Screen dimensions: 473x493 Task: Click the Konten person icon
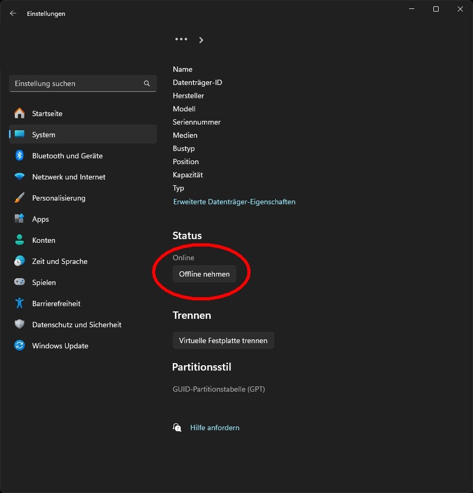[x=20, y=240]
